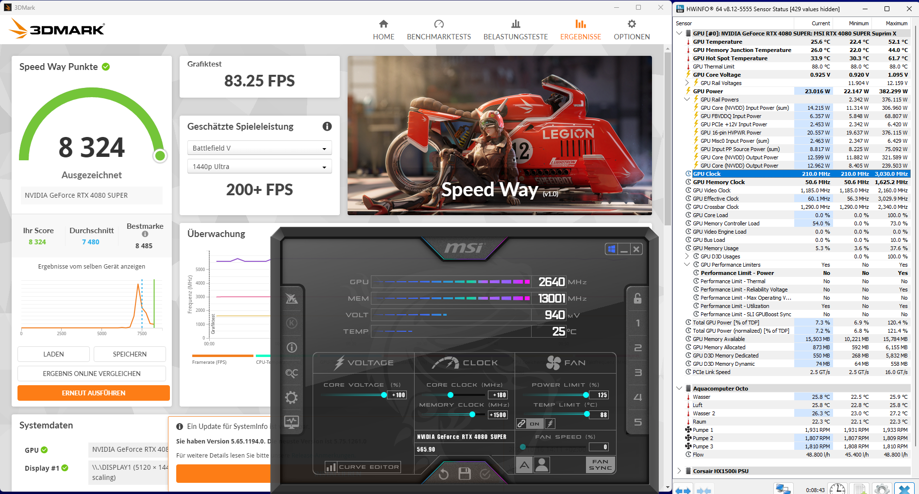Select Afterburner profile slot 2
Image resolution: width=919 pixels, height=494 pixels.
click(638, 348)
